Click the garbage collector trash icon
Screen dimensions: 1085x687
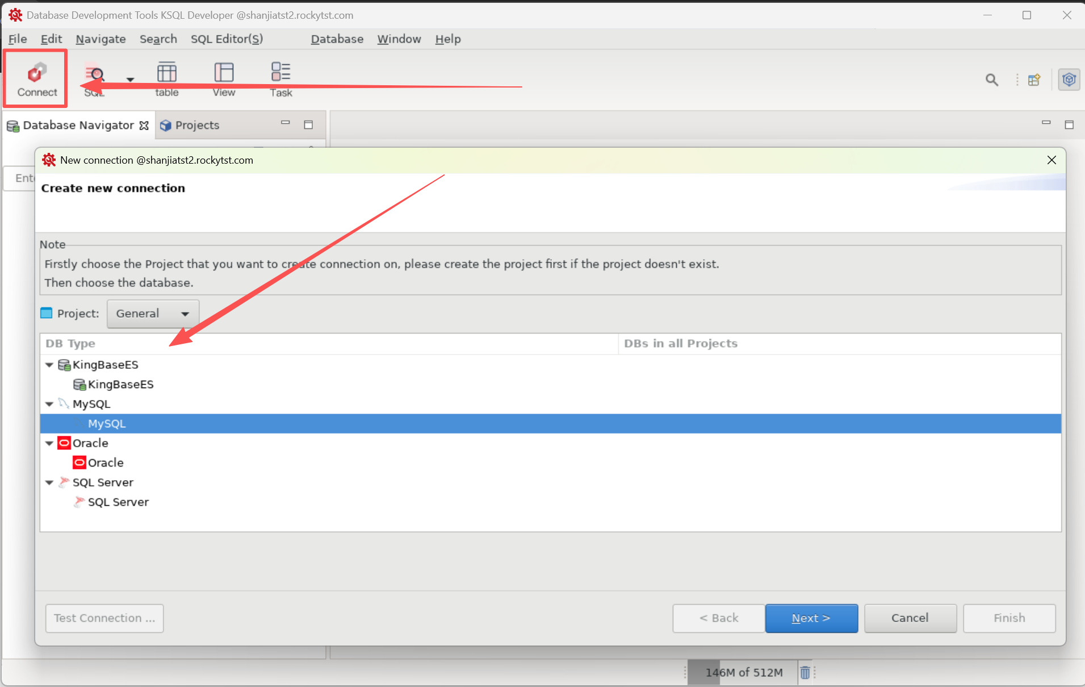pyautogui.click(x=805, y=673)
